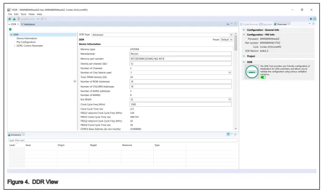The height and width of the screenshot is (190, 323).
Task: Click the green circle icon under DDR tab
Action: (10, 29)
